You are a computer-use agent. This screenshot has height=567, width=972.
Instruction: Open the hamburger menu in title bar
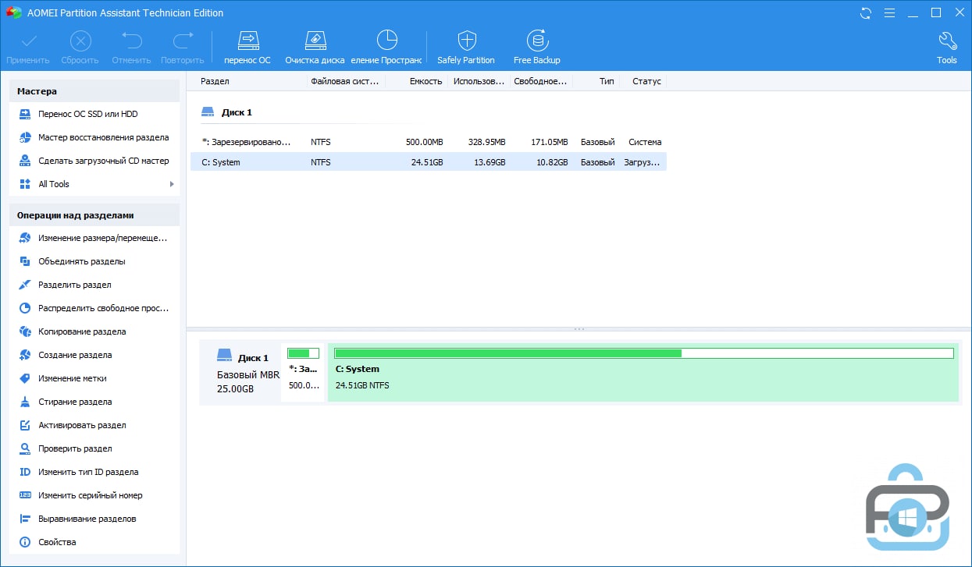click(889, 13)
